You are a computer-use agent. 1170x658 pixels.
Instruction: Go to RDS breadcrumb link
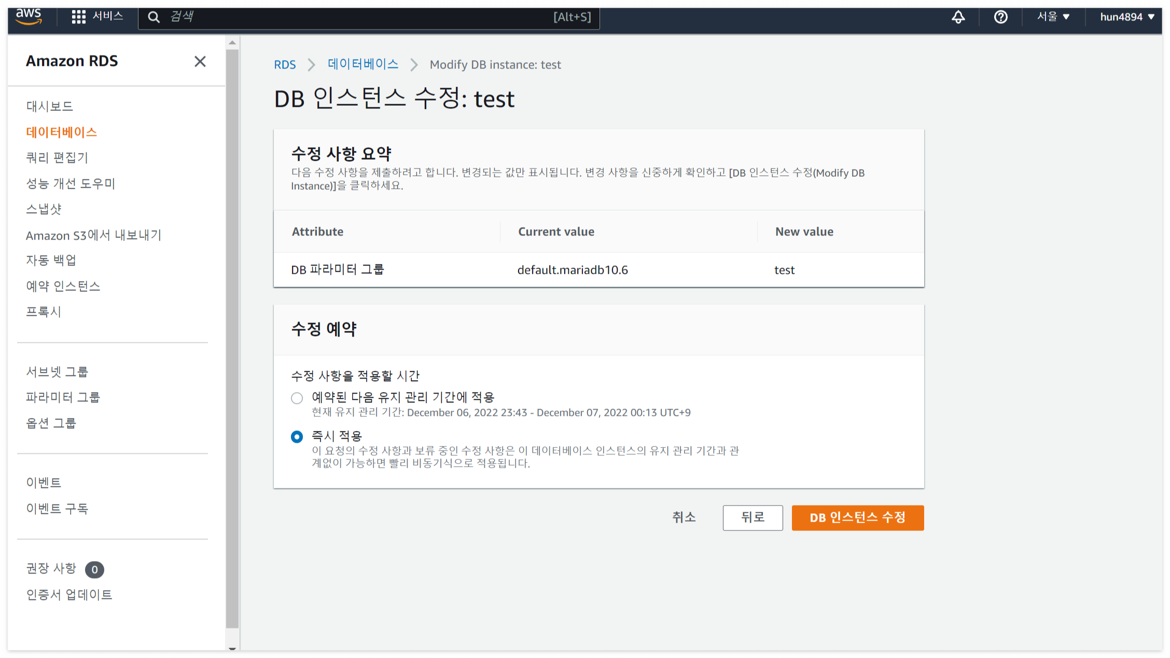pyautogui.click(x=285, y=65)
